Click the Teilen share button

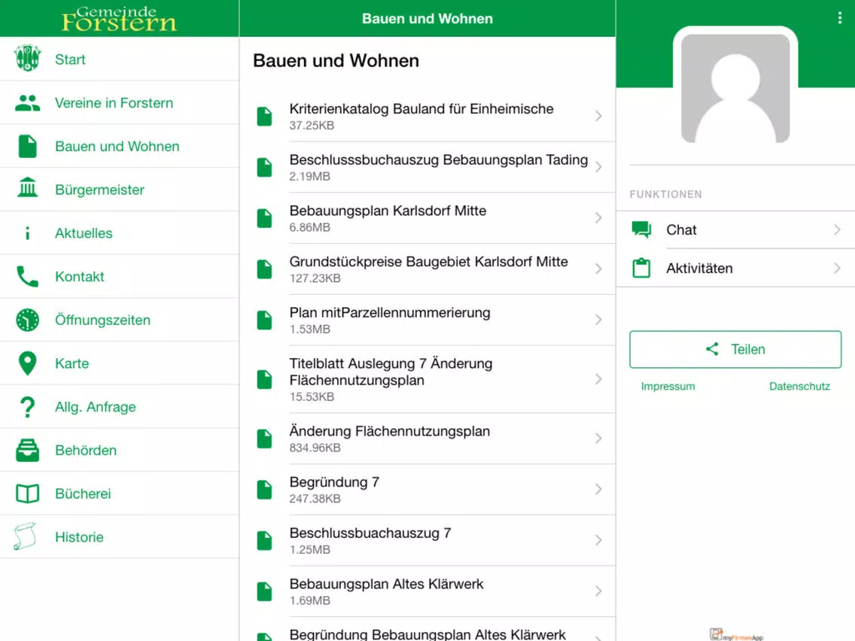[x=735, y=349]
